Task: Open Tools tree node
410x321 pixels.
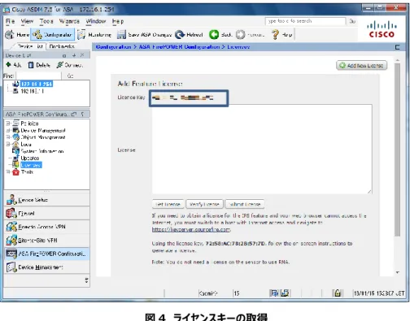Action: (x=27, y=171)
